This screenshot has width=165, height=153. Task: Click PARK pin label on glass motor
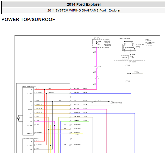click(x=31, y=117)
